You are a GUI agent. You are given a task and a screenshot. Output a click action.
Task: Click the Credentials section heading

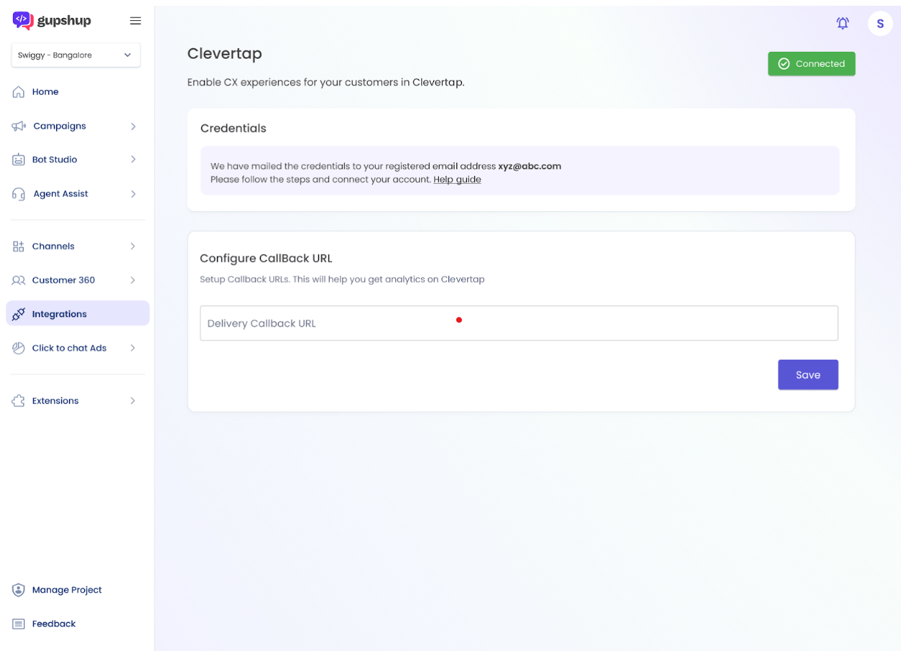(x=234, y=129)
